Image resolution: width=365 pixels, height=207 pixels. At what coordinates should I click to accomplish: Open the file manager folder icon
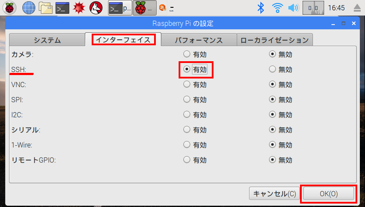click(x=46, y=8)
